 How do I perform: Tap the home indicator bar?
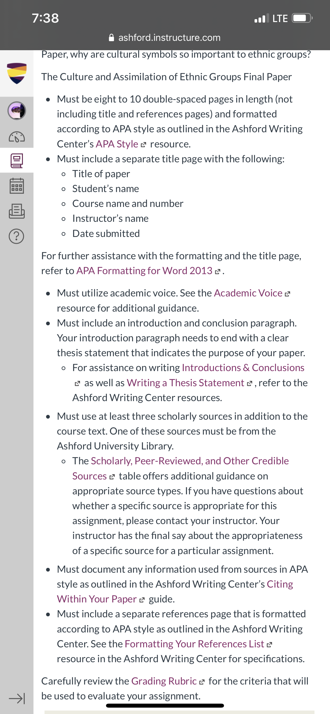[x=165, y=706]
